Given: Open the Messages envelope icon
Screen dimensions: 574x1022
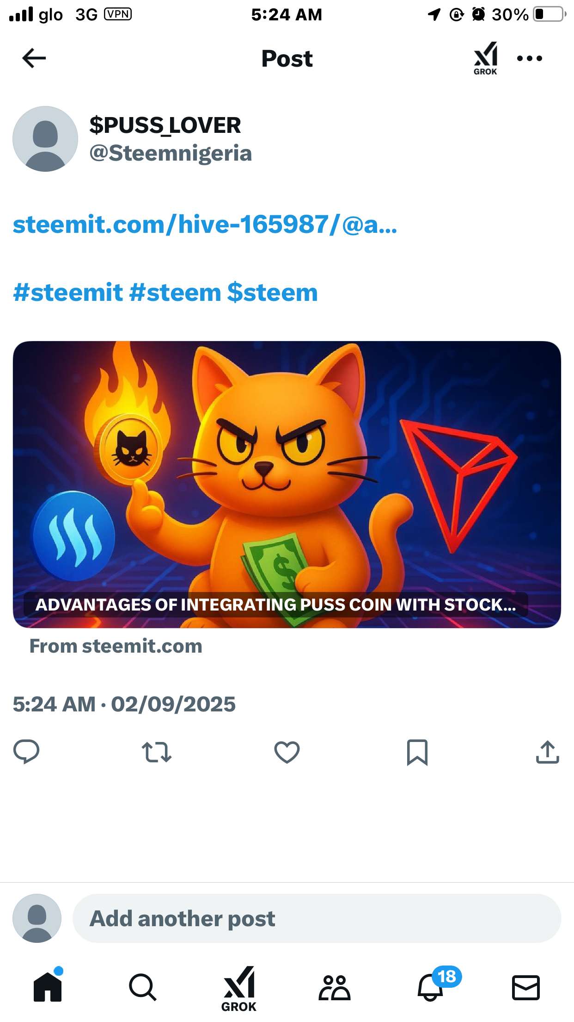Looking at the screenshot, I should coord(525,987).
